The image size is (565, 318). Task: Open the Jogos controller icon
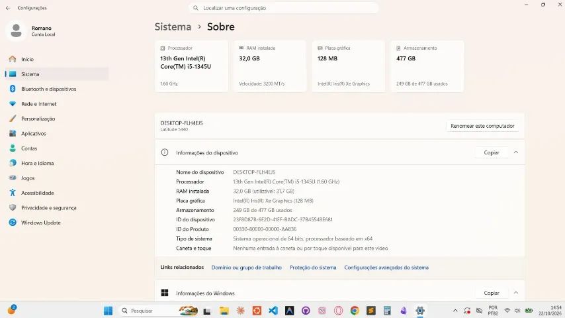[x=13, y=178]
